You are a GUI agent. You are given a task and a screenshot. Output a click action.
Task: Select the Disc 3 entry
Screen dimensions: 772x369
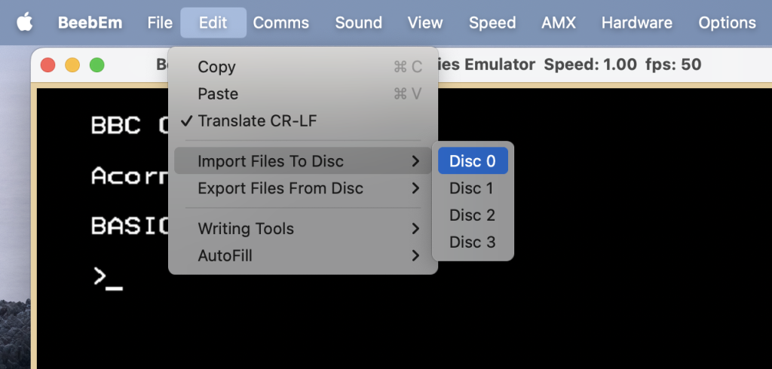[x=473, y=242]
